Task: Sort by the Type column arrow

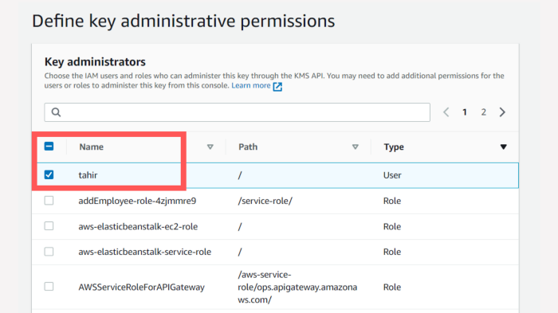Action: tap(503, 147)
